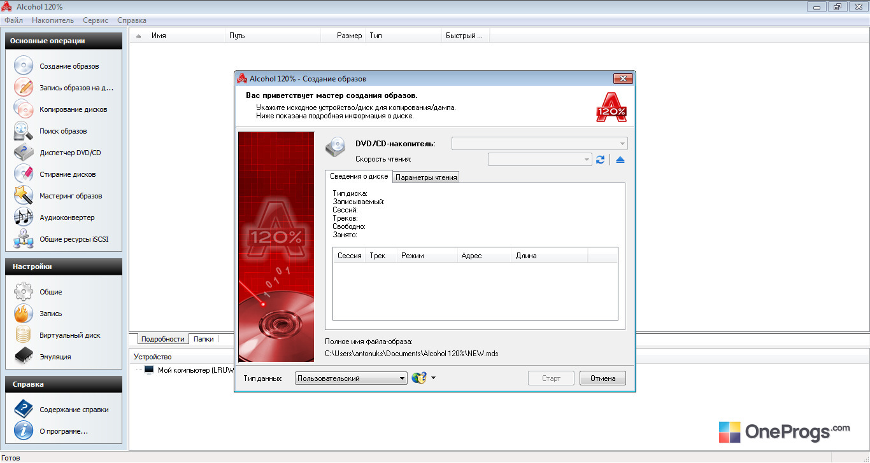The width and height of the screenshot is (870, 463).
Task: Click the NEW.mds image file path
Action: [x=411, y=353]
